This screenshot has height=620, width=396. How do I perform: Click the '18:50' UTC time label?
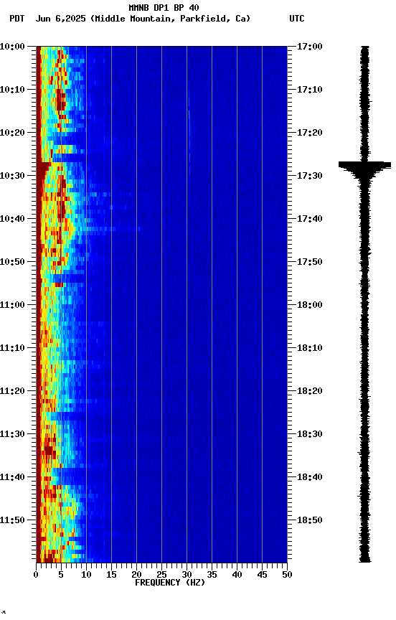pyautogui.click(x=310, y=520)
